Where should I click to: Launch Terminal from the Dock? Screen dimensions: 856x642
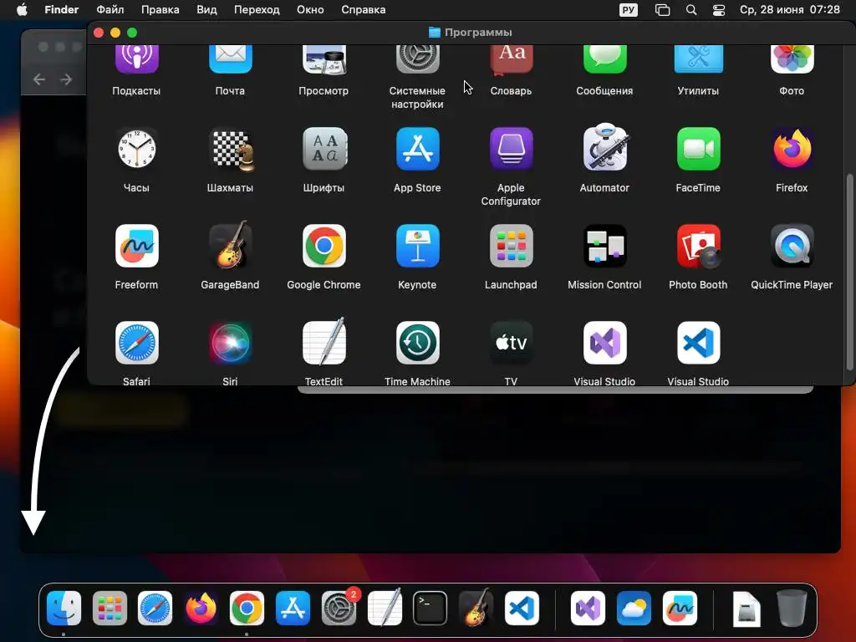pos(431,608)
